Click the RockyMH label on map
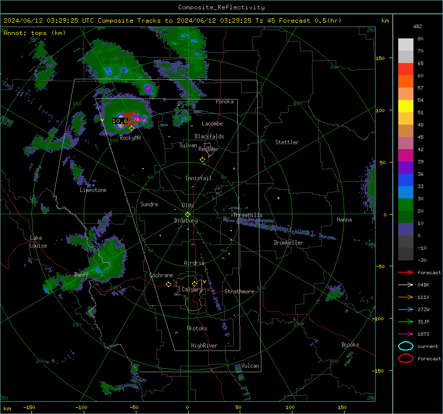Image resolution: width=443 pixels, height=414 pixels. coord(130,138)
